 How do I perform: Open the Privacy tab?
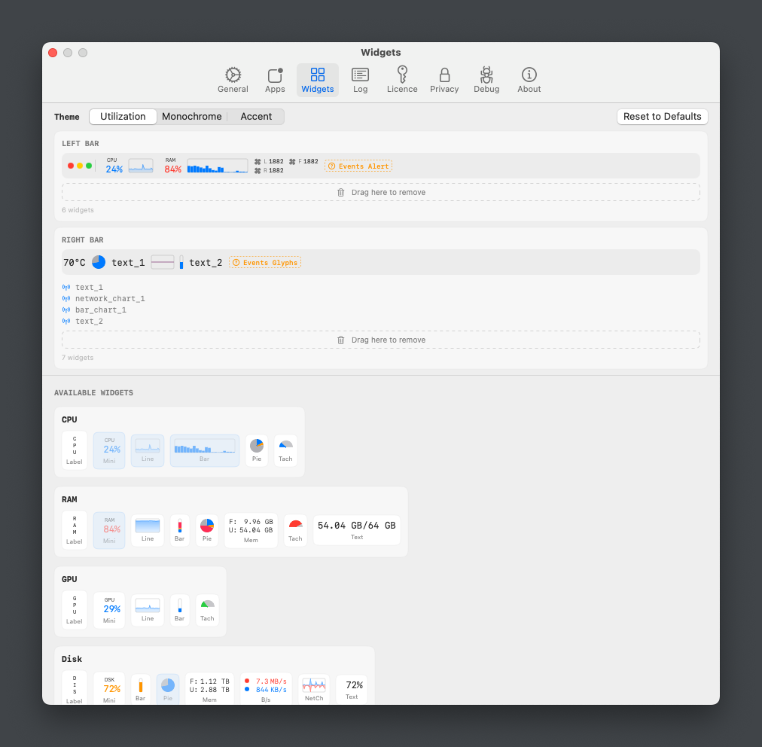click(444, 80)
